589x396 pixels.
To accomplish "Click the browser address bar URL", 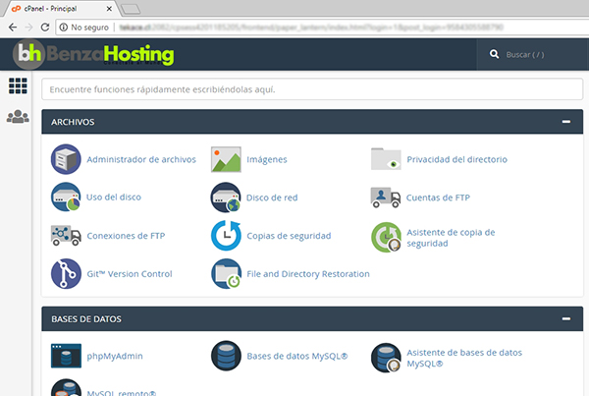I will click(311, 28).
